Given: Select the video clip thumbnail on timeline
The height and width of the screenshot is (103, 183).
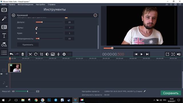Looking at the screenshot, I should tap(15, 68).
